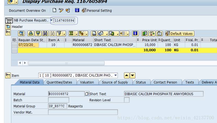Click the Batch input field
The height and width of the screenshot is (123, 217).
pos(59,100)
